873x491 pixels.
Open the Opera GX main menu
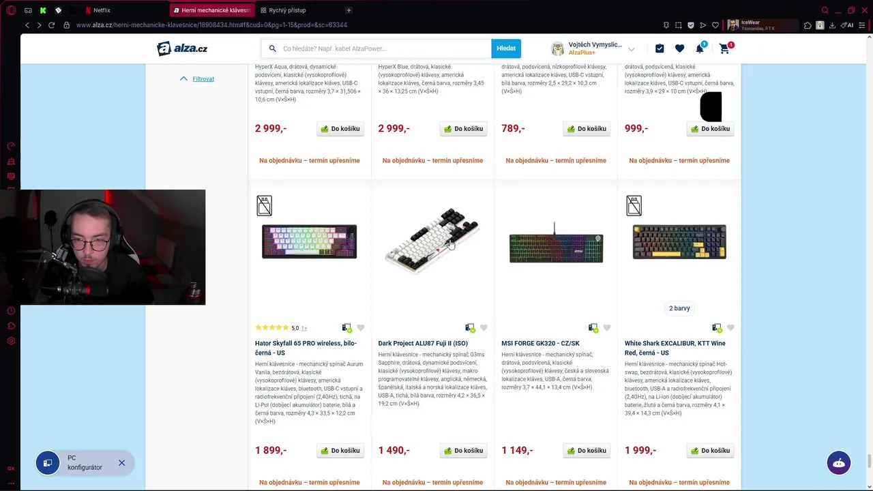[11, 10]
